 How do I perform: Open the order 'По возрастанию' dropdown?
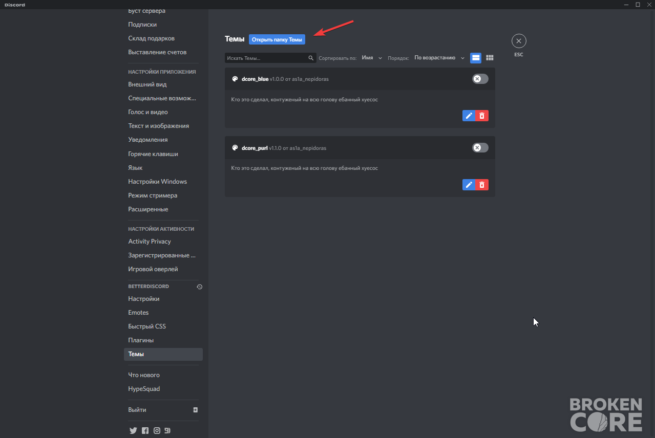click(439, 58)
